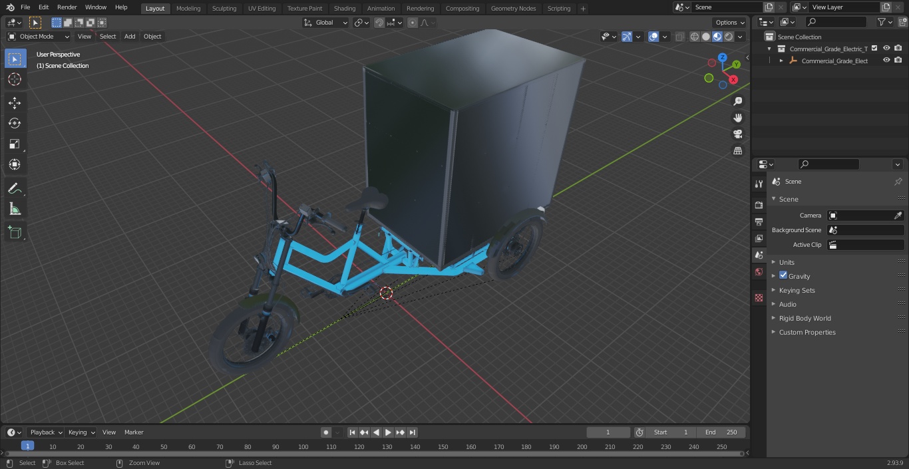
Task: Open the World properties tab
Action: pyautogui.click(x=759, y=271)
